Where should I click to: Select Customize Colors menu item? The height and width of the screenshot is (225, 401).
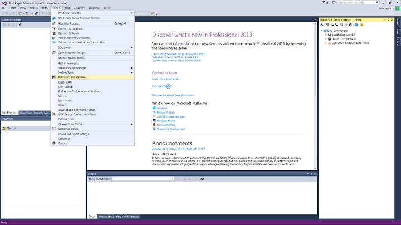tap(93, 129)
